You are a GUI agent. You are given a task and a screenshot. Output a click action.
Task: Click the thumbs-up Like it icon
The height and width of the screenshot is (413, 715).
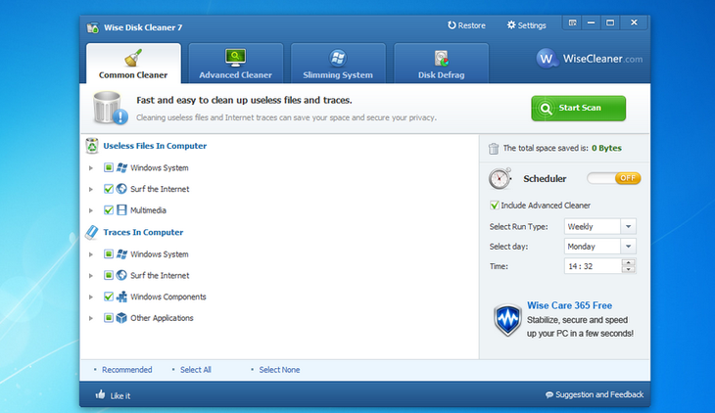tap(100, 394)
